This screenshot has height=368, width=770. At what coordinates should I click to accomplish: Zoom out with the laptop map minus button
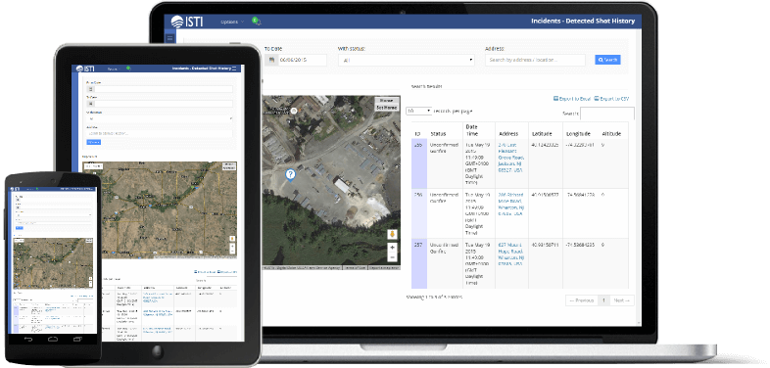(393, 257)
